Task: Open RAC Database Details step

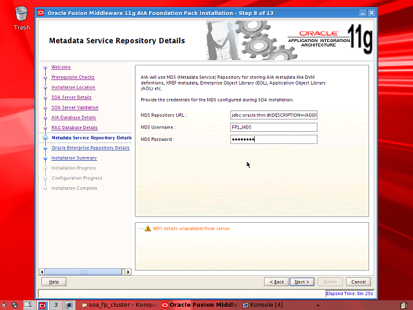Action: coord(74,128)
